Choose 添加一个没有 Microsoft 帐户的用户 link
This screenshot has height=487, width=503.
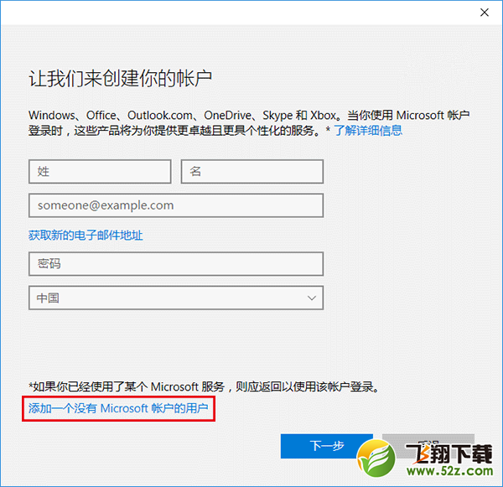click(118, 408)
